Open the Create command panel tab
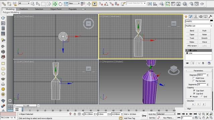214x120 pixels. pos(186,17)
